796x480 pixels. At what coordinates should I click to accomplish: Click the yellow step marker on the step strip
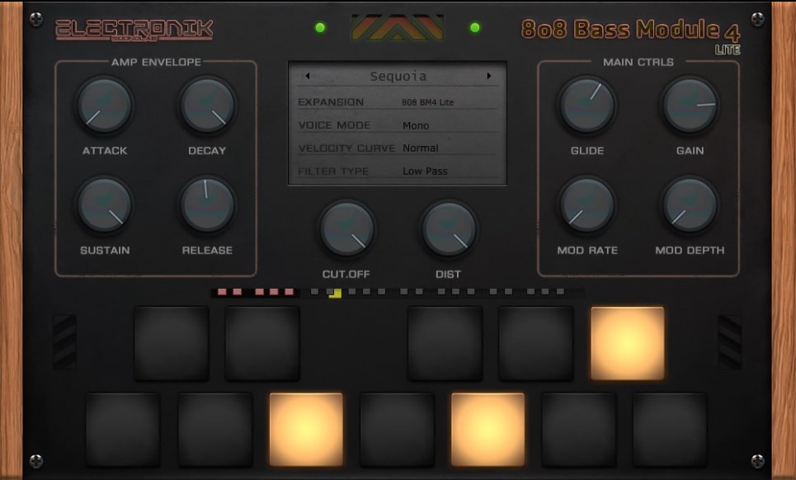[334, 292]
